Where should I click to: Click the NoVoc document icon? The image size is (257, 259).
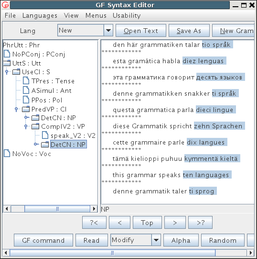(7, 153)
